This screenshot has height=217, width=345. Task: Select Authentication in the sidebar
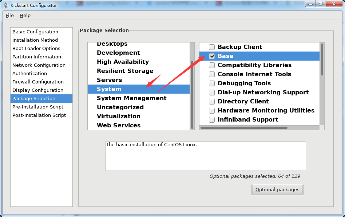tap(41, 74)
